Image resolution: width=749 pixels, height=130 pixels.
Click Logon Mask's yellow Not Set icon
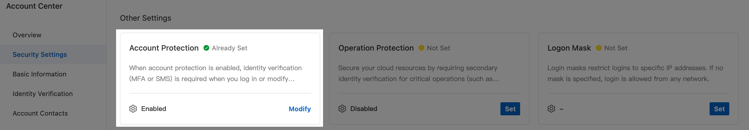(598, 48)
